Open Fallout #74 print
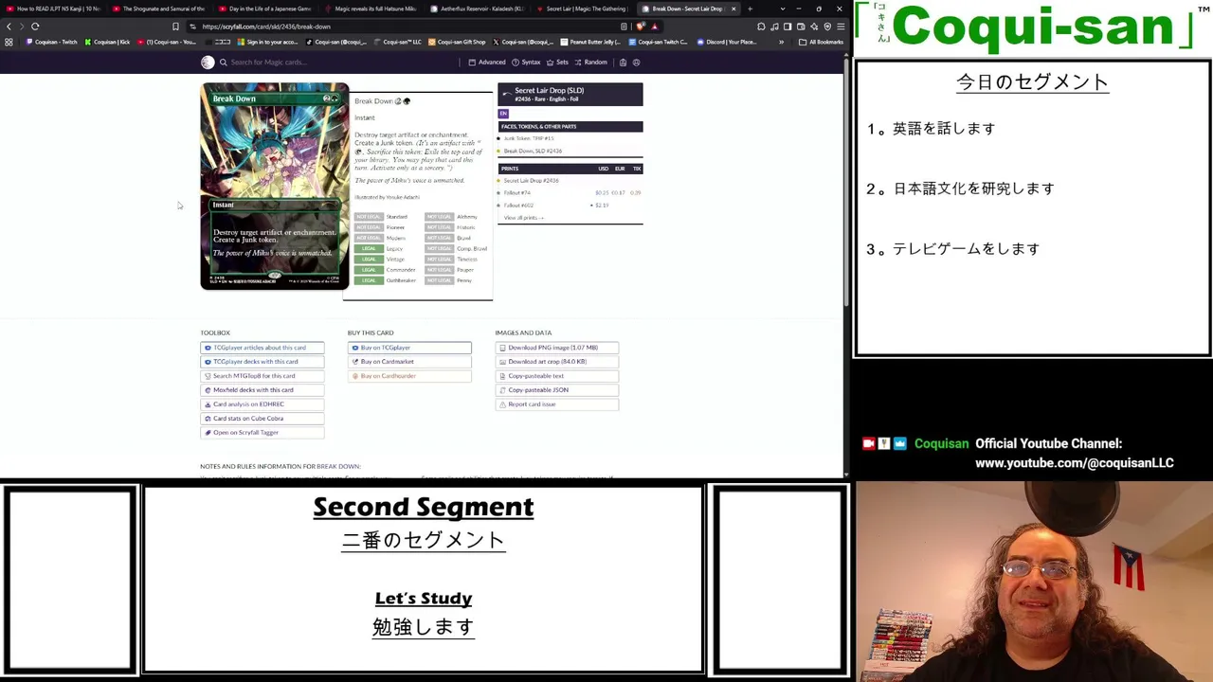 tap(517, 193)
